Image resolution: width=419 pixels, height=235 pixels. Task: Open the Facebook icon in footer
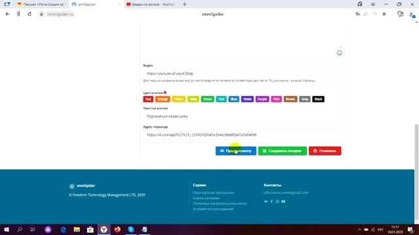(x=272, y=202)
